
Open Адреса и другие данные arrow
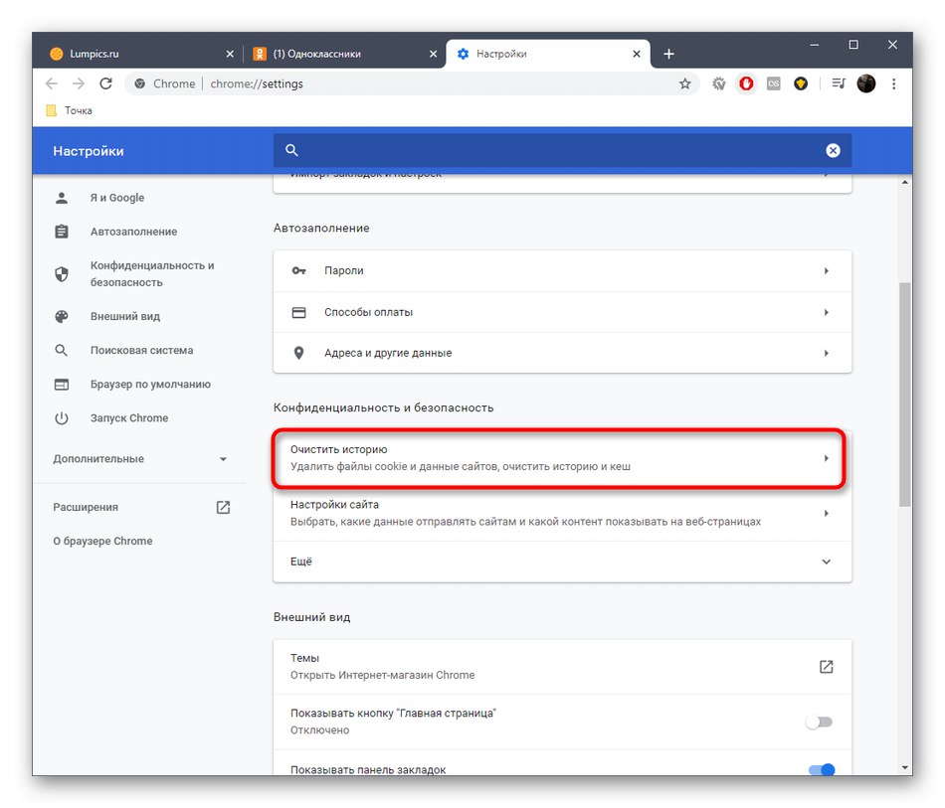coord(827,353)
